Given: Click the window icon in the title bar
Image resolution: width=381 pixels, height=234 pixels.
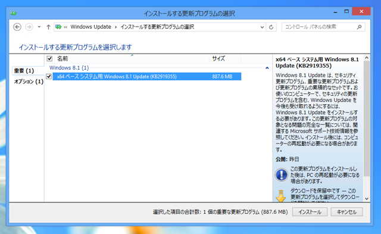Looking at the screenshot, I should 14,13.
